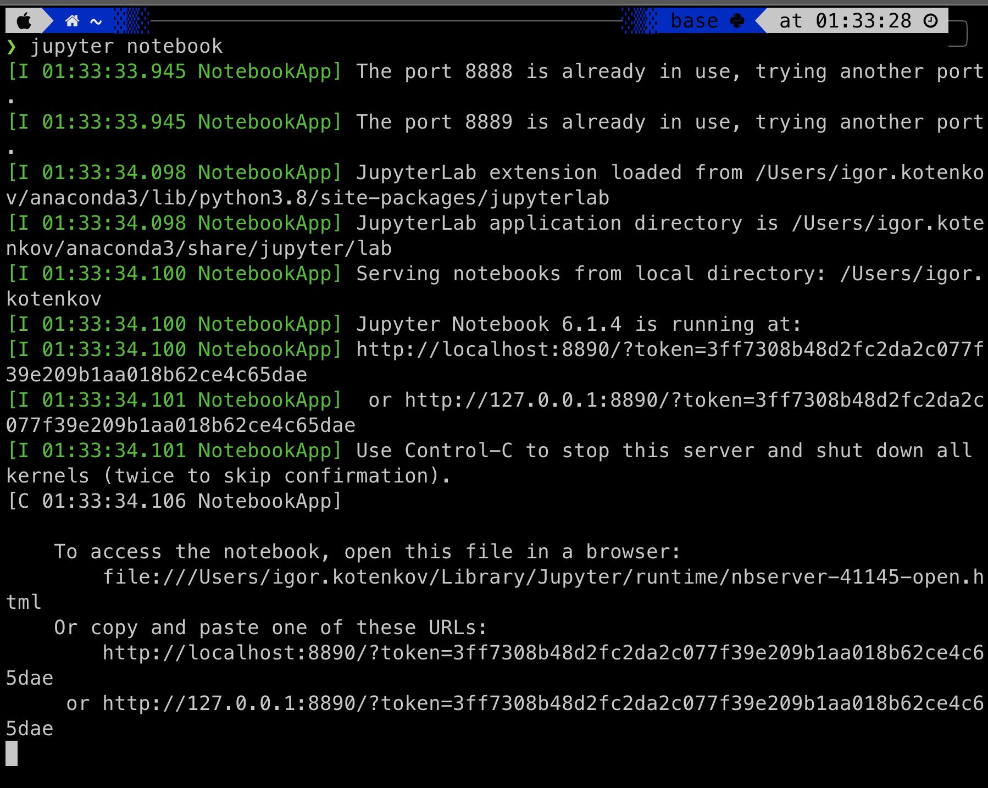Click the terminal cursor block
This screenshot has width=988, height=788.
[12, 753]
